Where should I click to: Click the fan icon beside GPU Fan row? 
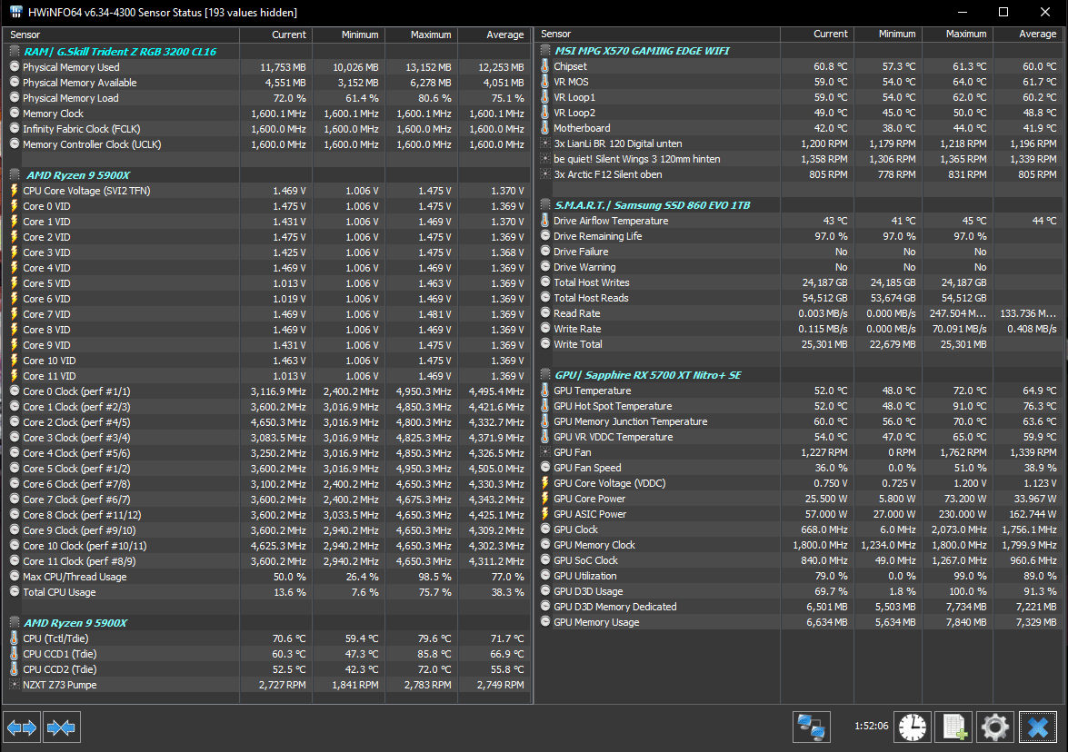pyautogui.click(x=544, y=452)
